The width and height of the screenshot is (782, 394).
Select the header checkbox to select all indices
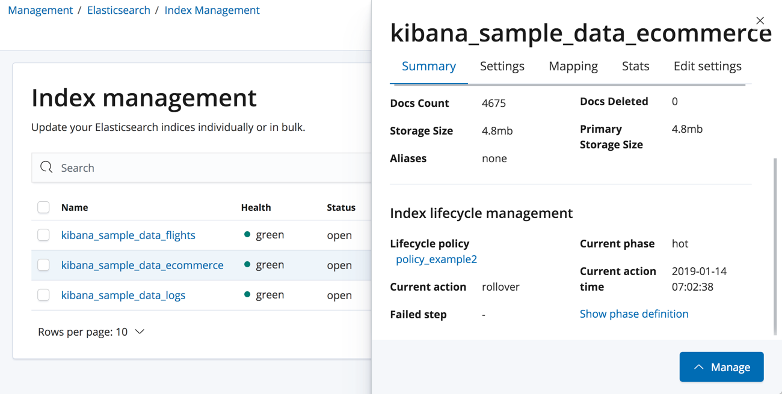[x=43, y=207]
